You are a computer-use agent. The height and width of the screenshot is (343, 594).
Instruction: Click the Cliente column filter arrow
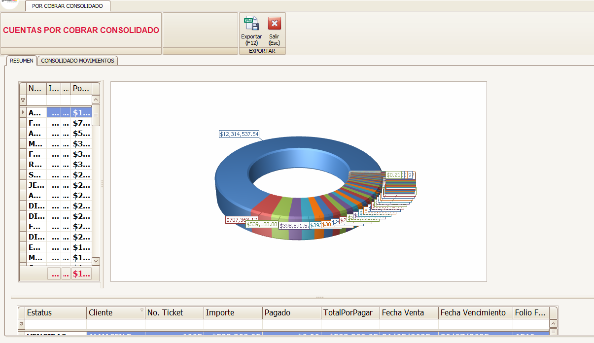142,310
